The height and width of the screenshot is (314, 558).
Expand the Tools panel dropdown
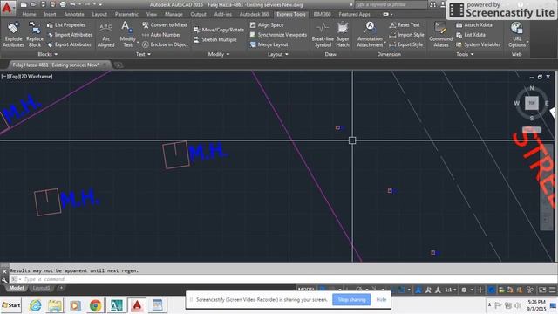(465, 54)
